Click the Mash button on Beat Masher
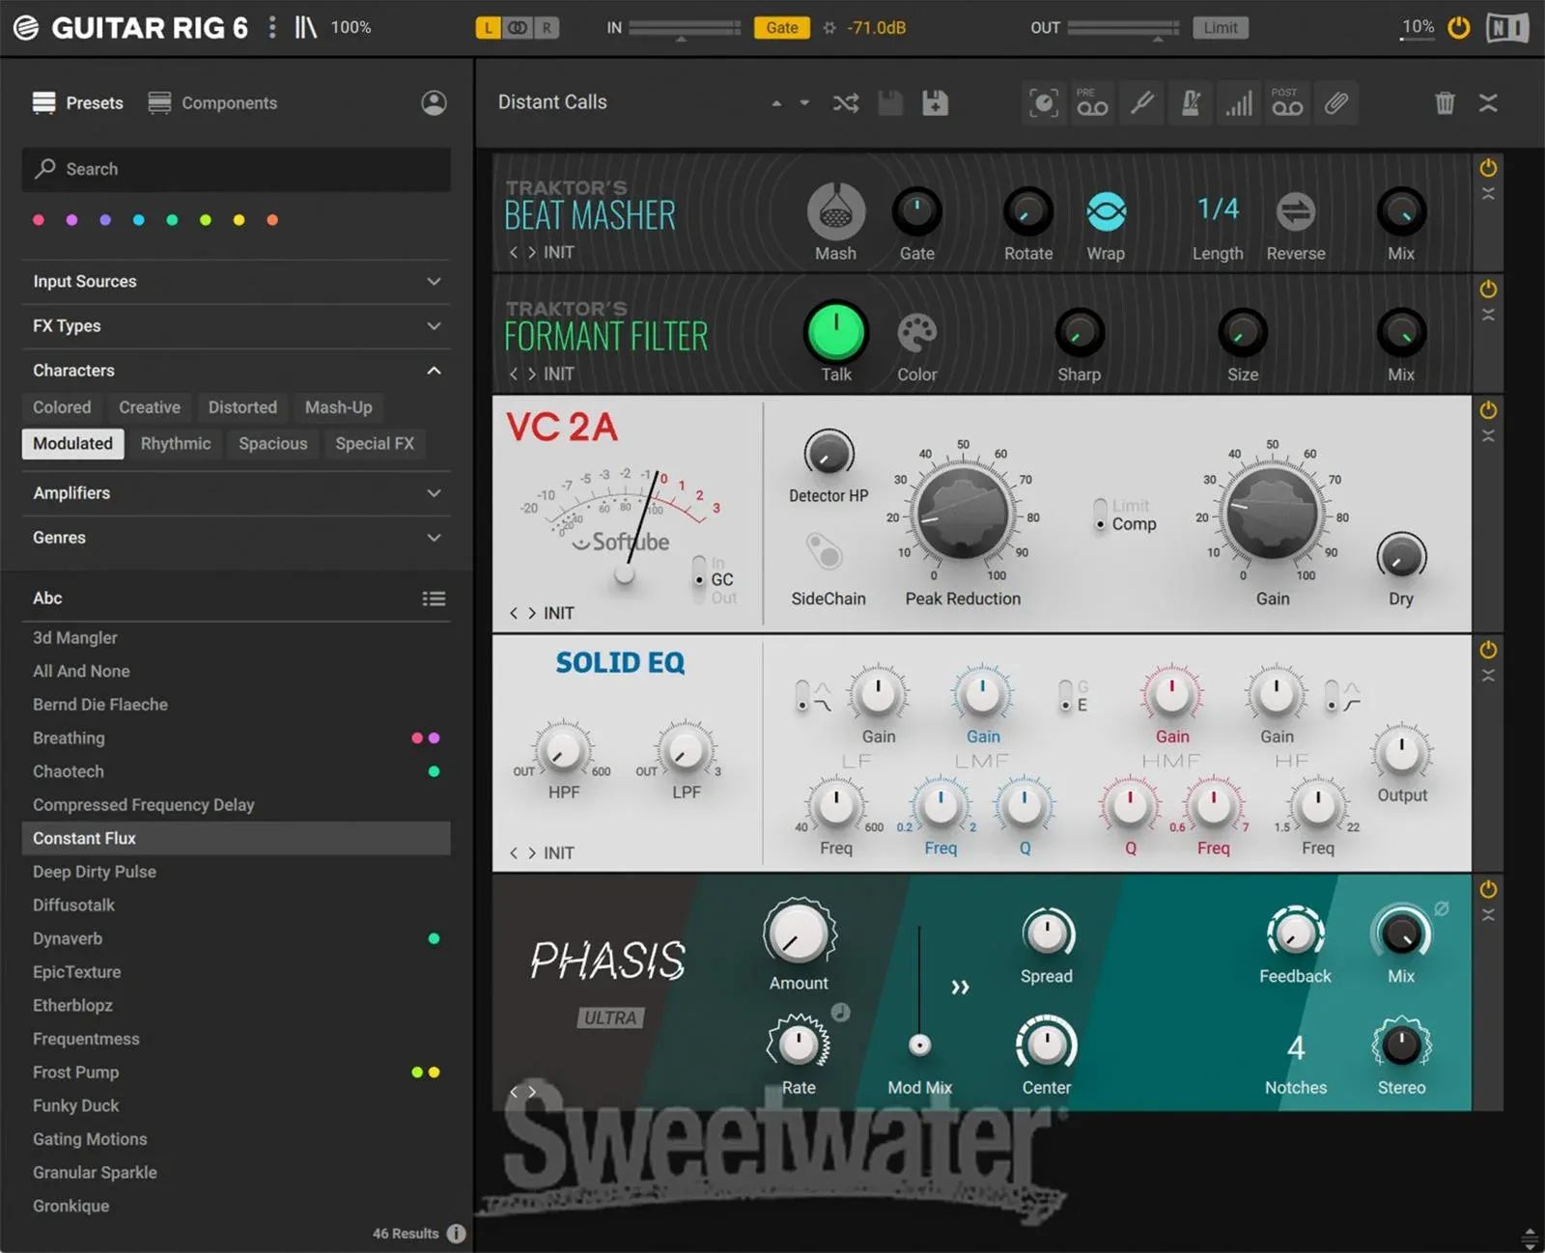1545x1253 pixels. click(835, 211)
